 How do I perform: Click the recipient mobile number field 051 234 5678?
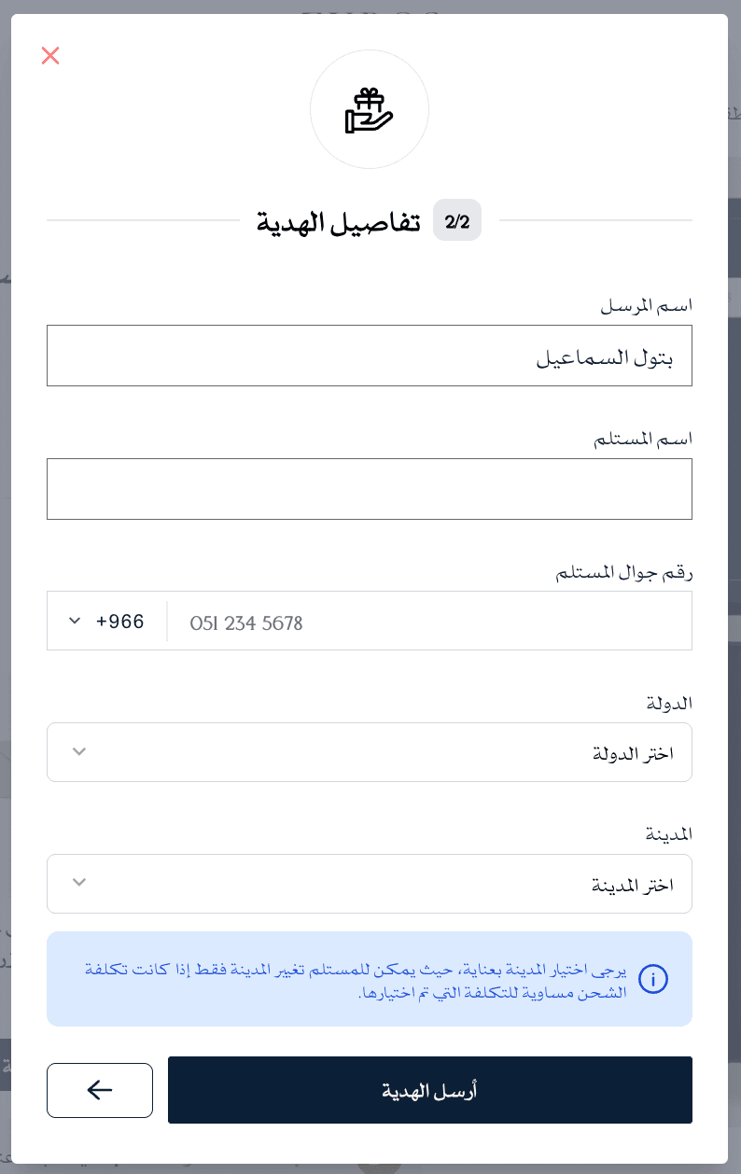(x=429, y=622)
